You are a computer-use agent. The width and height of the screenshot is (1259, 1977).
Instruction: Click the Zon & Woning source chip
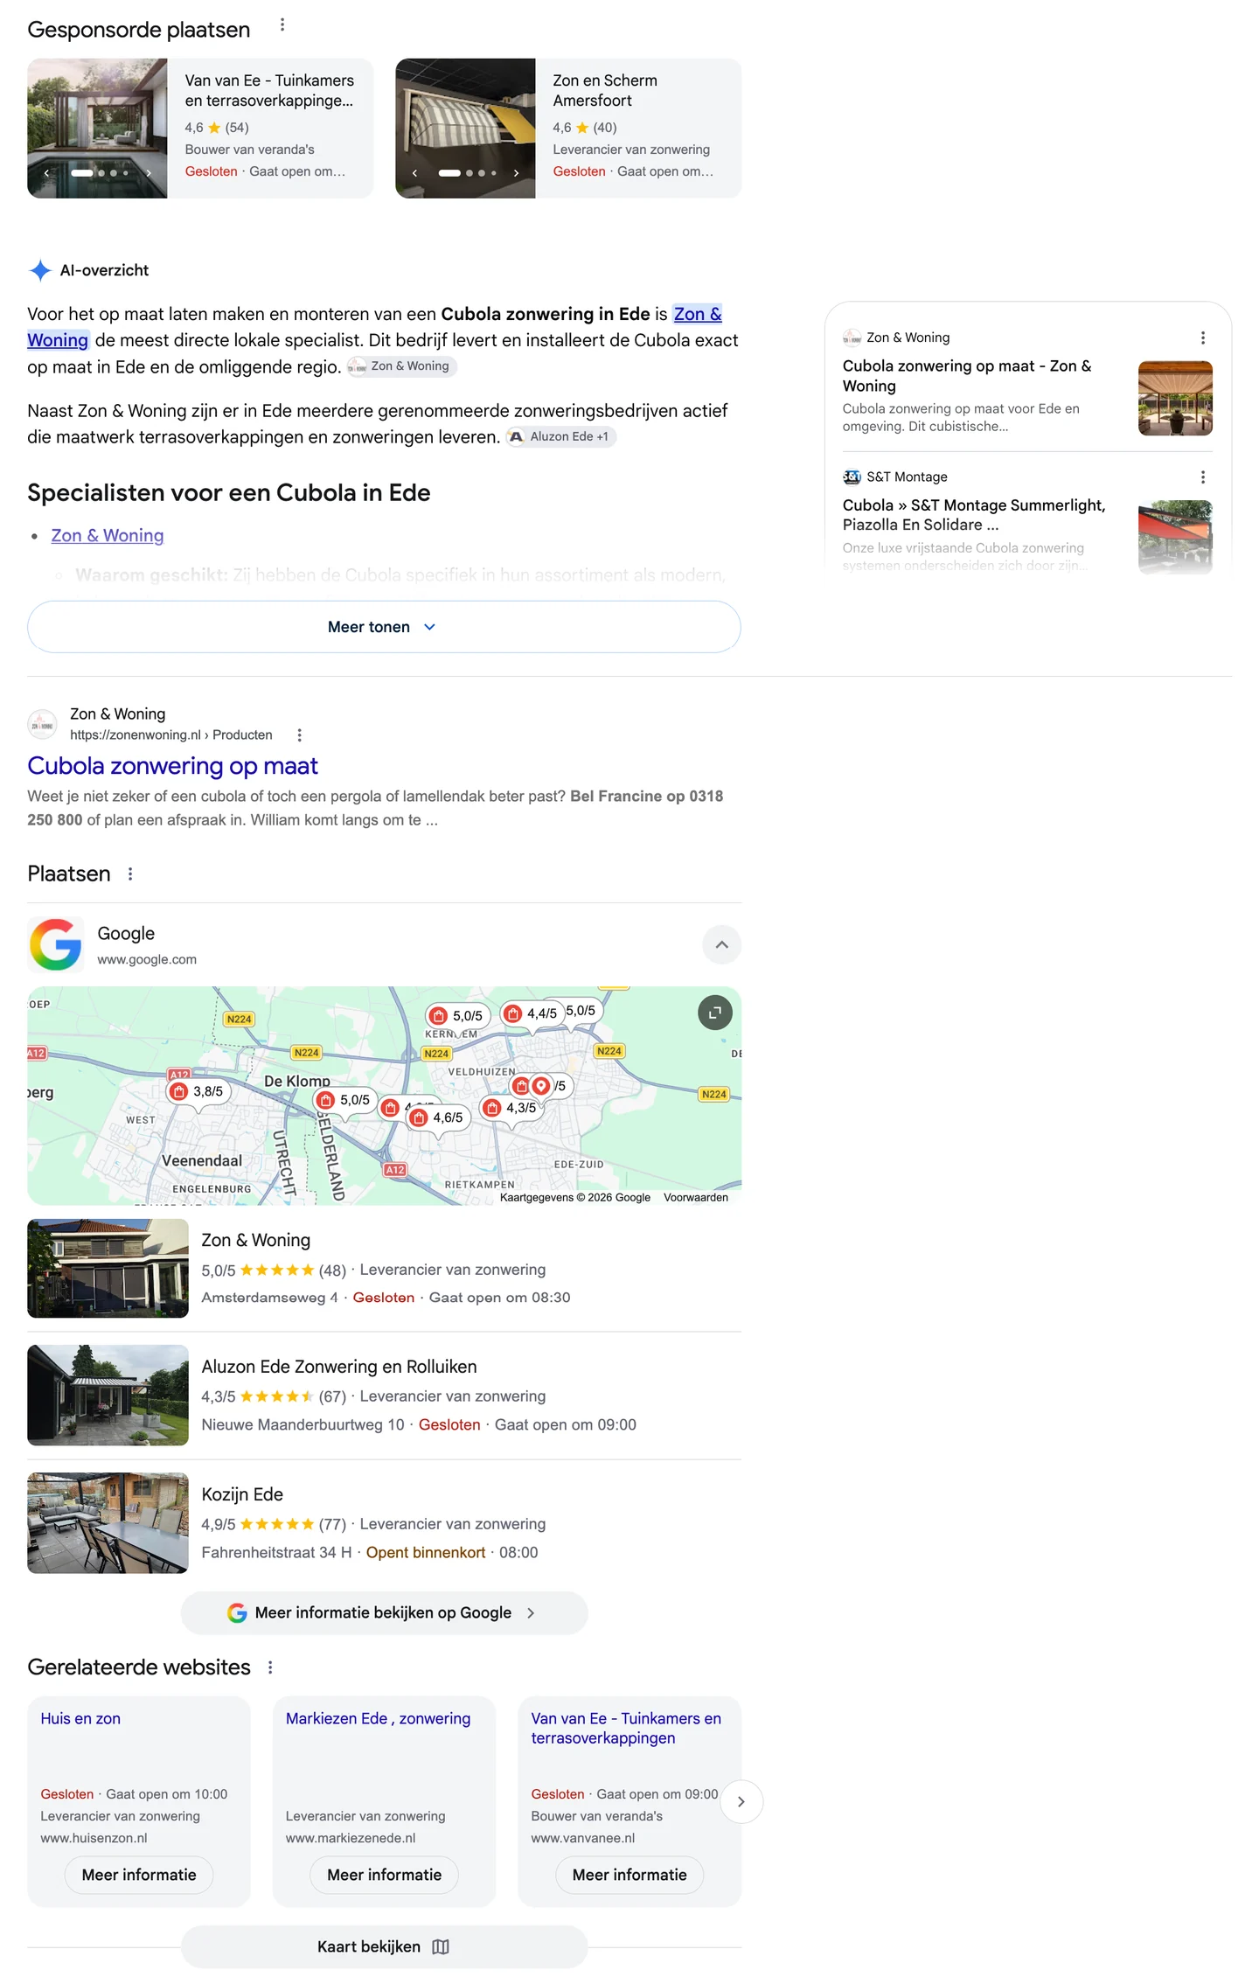click(x=402, y=366)
